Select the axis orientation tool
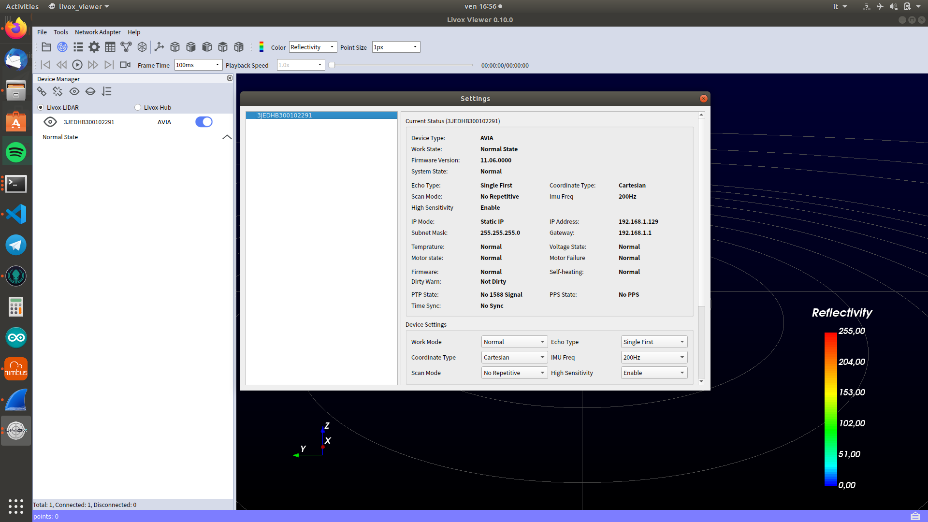The width and height of the screenshot is (928, 522). (x=159, y=47)
